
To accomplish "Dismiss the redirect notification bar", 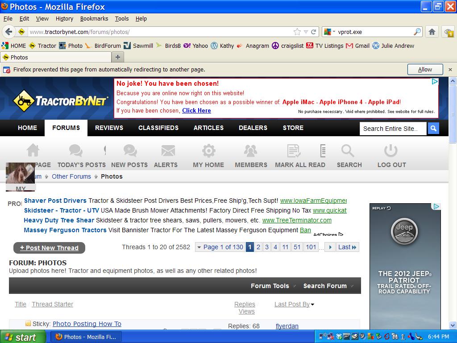I will coord(450,70).
